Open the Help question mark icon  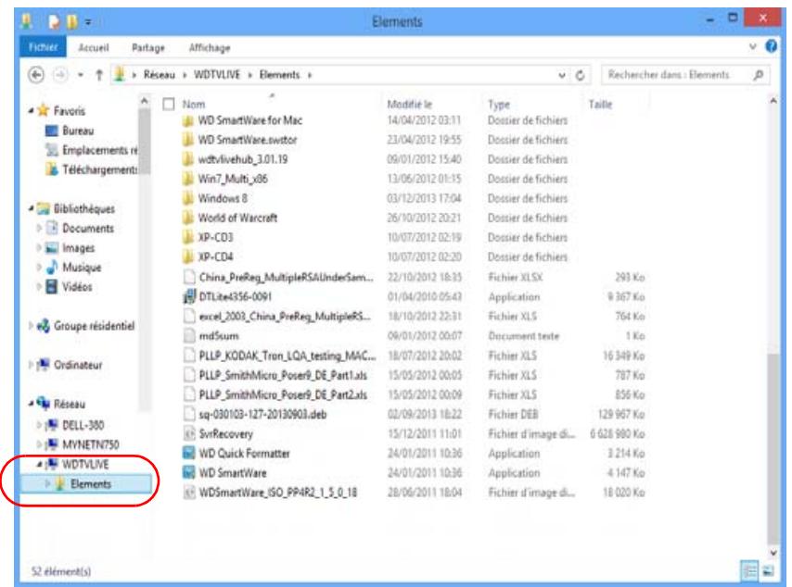(x=771, y=46)
